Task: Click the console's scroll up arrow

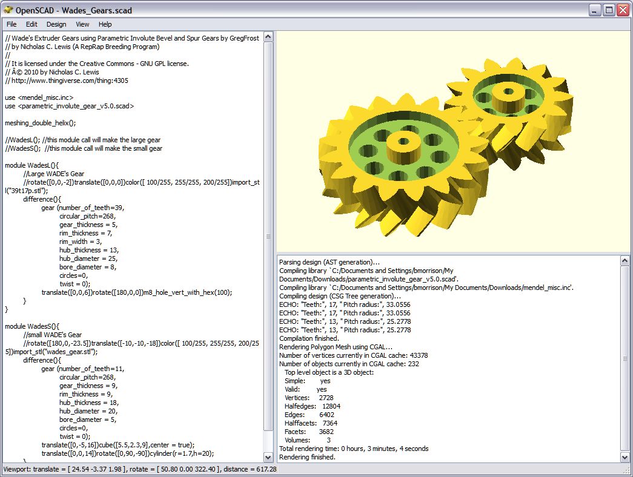Action: point(625,260)
